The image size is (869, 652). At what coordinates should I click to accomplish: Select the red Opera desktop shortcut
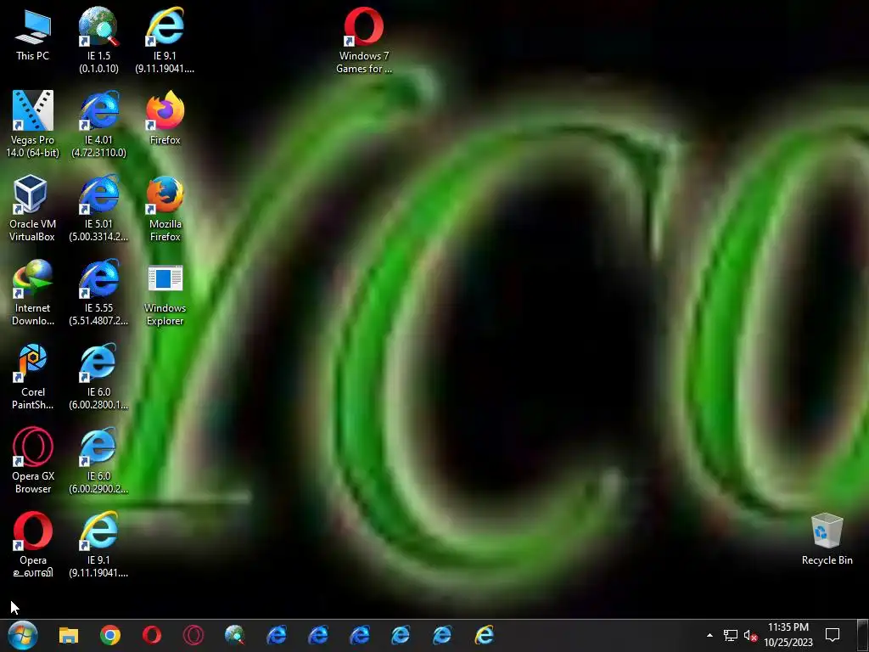point(33,545)
